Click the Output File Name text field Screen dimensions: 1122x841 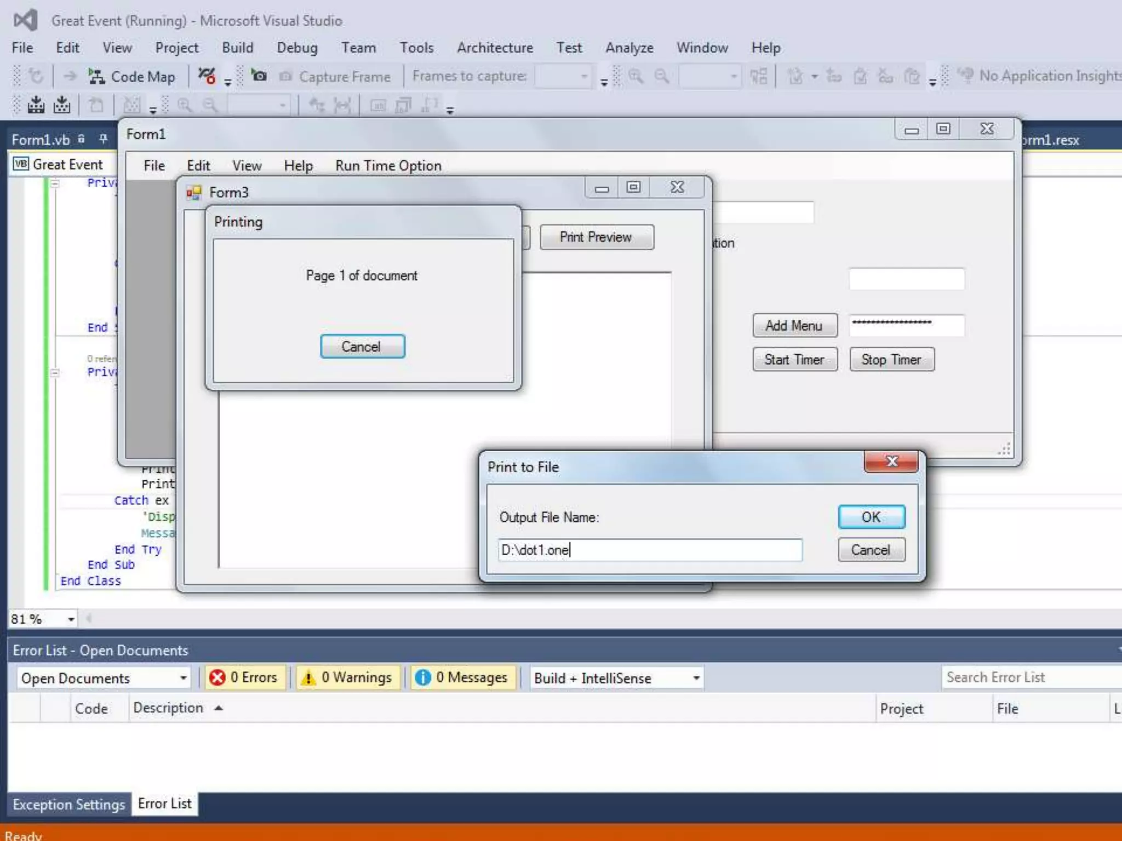point(650,550)
